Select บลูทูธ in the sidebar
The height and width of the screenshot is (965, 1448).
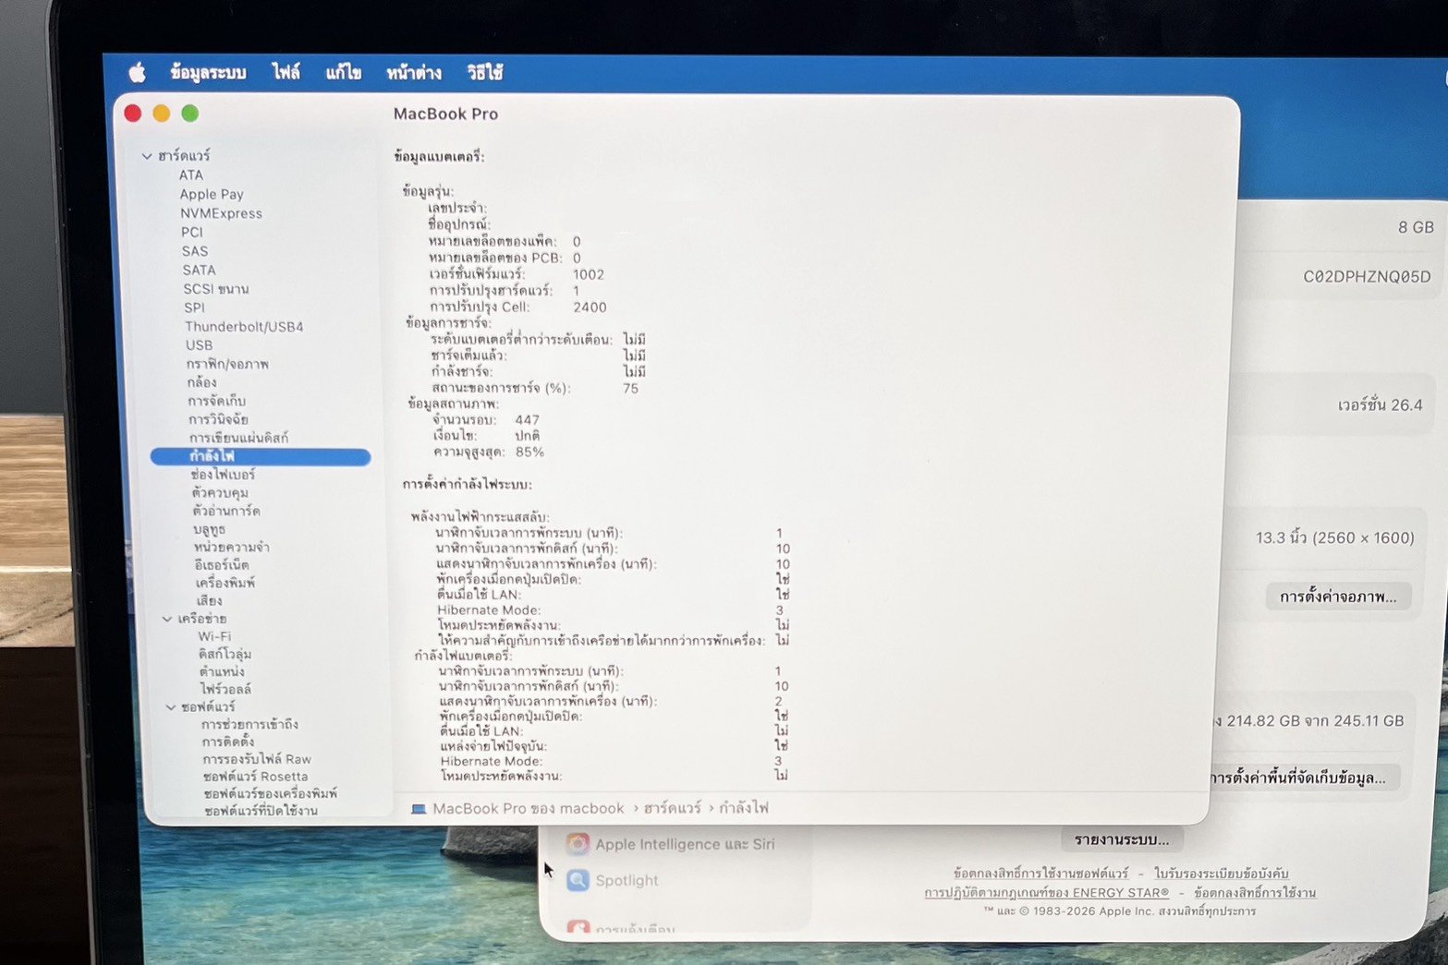click(209, 529)
